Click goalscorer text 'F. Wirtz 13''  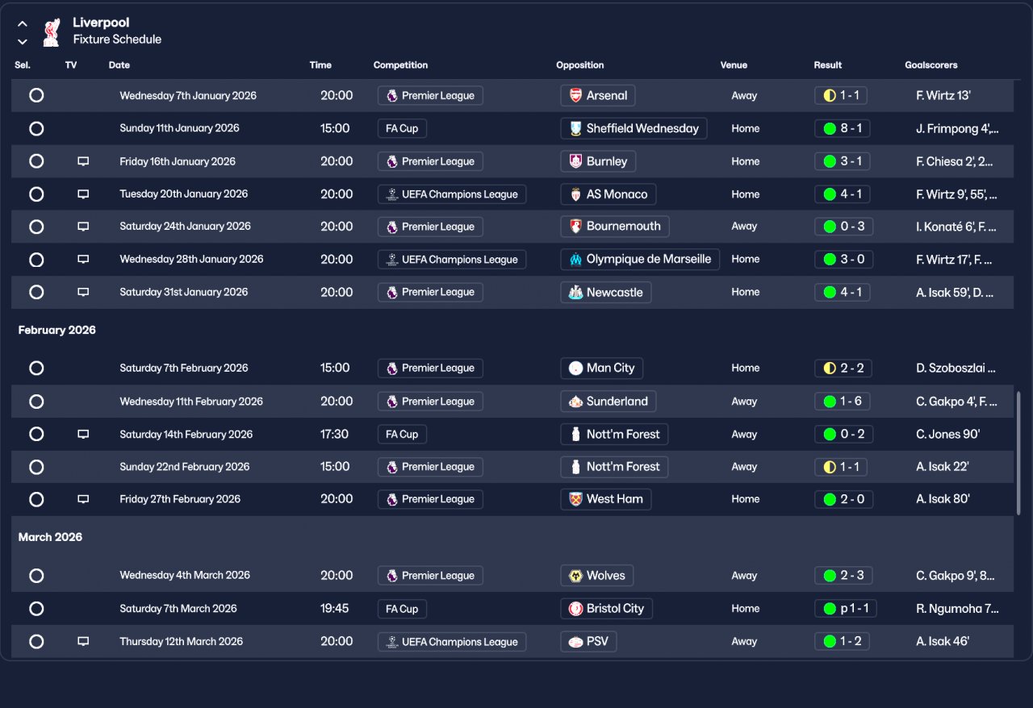[943, 96]
